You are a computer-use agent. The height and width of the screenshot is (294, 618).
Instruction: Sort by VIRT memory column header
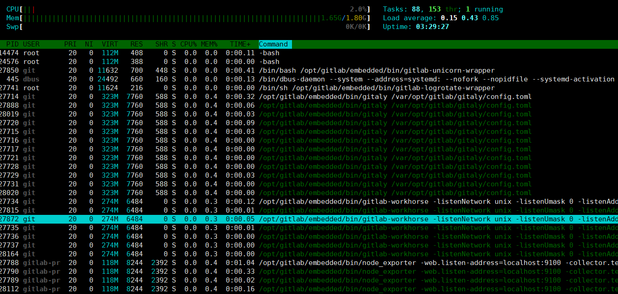tap(110, 45)
